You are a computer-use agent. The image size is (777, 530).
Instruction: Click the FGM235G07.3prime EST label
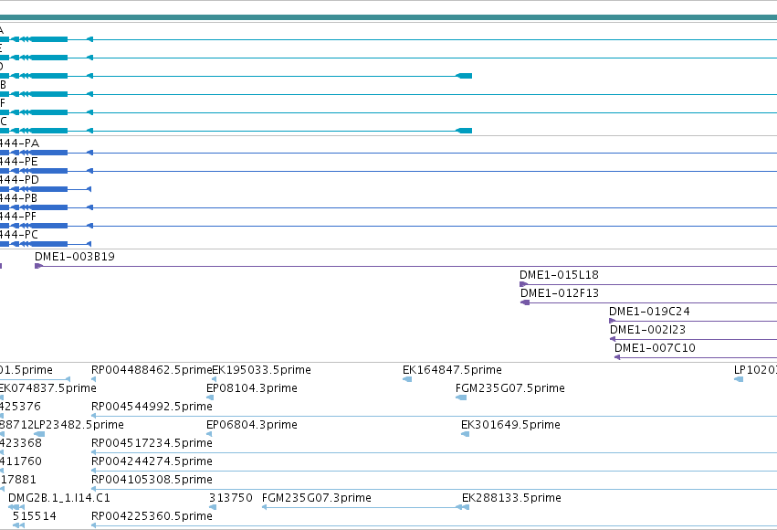click(316, 498)
